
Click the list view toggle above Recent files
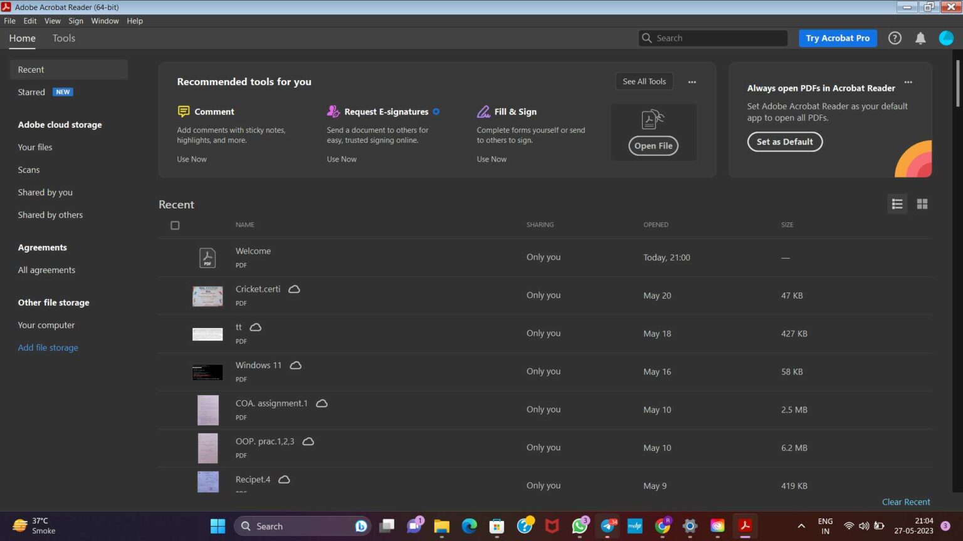coord(897,204)
